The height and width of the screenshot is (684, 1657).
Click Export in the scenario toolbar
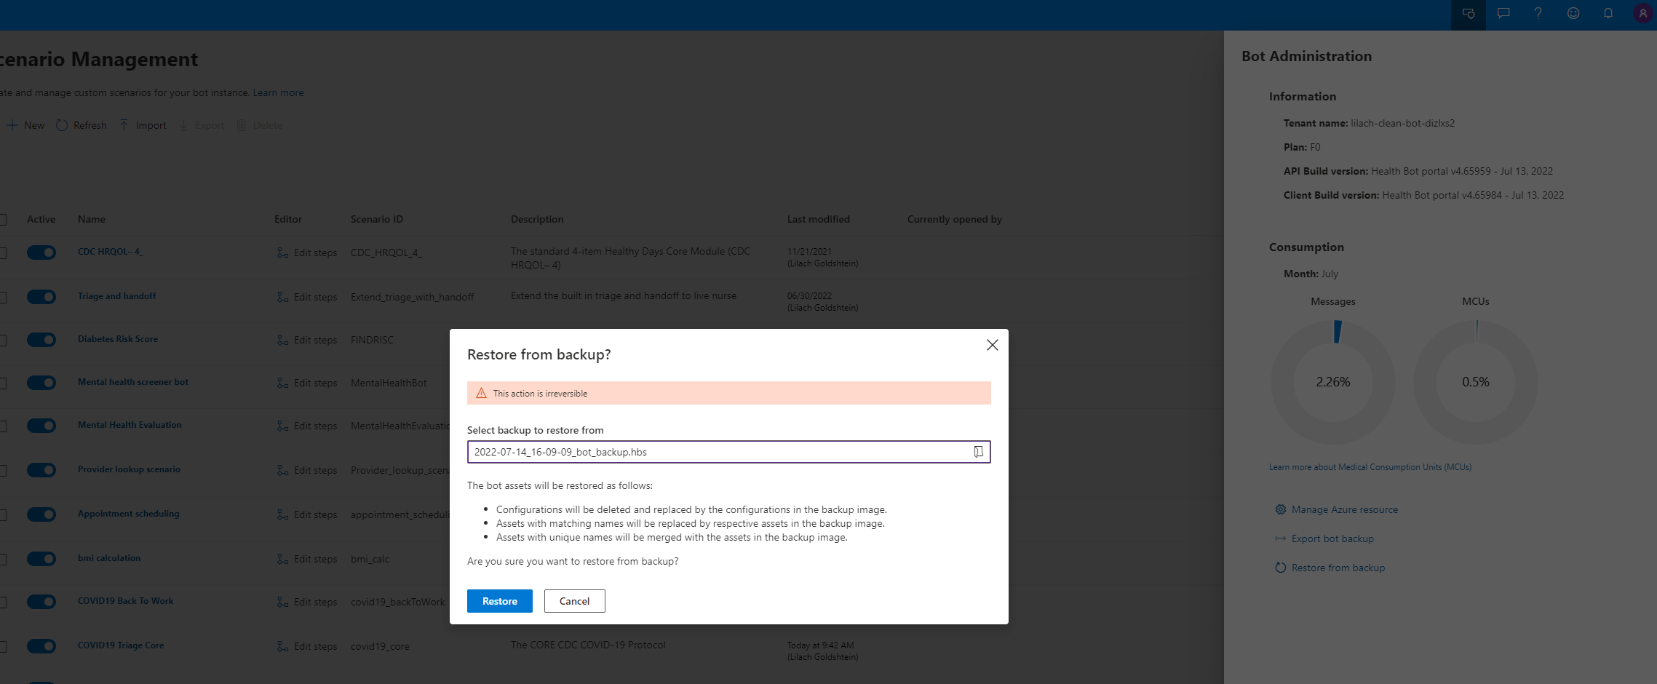[x=202, y=125]
